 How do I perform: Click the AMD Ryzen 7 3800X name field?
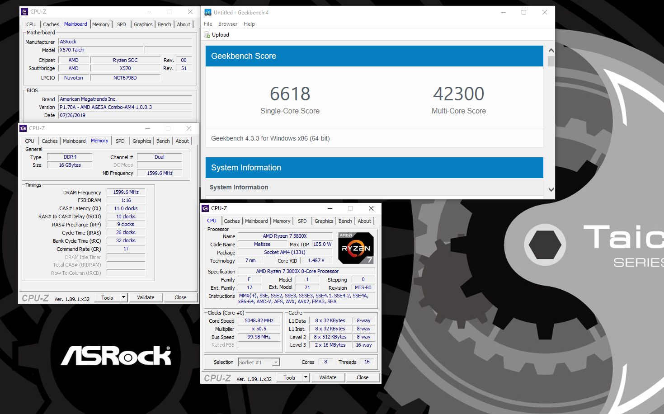(285, 236)
